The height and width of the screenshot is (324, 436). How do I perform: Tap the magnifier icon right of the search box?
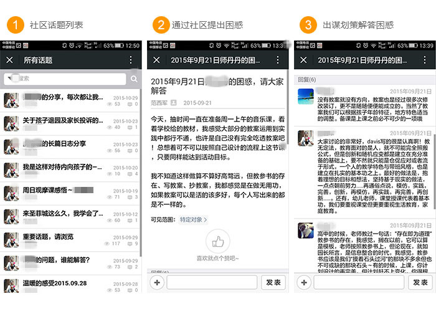coord(134,79)
